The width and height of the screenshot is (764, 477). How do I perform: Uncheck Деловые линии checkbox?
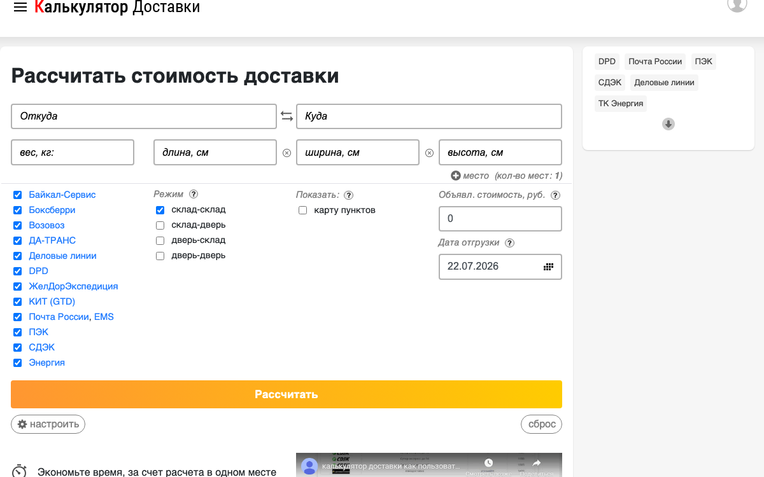point(18,256)
